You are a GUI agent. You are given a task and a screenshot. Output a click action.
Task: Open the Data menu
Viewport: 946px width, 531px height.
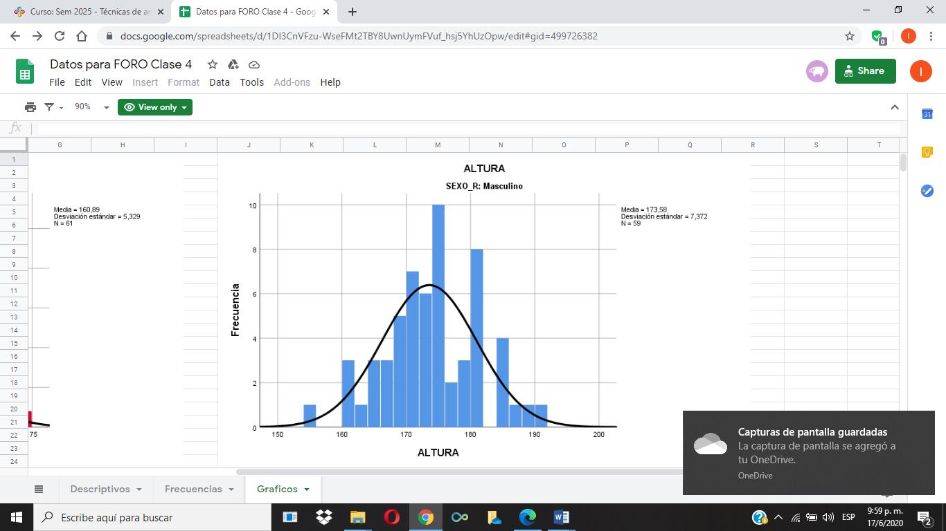[220, 82]
